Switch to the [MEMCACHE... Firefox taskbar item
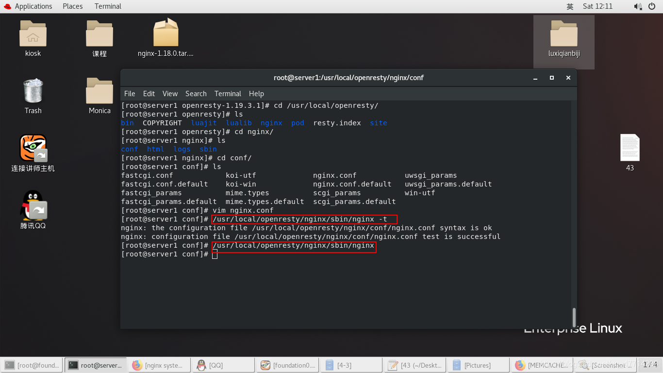663x373 pixels. tap(543, 365)
